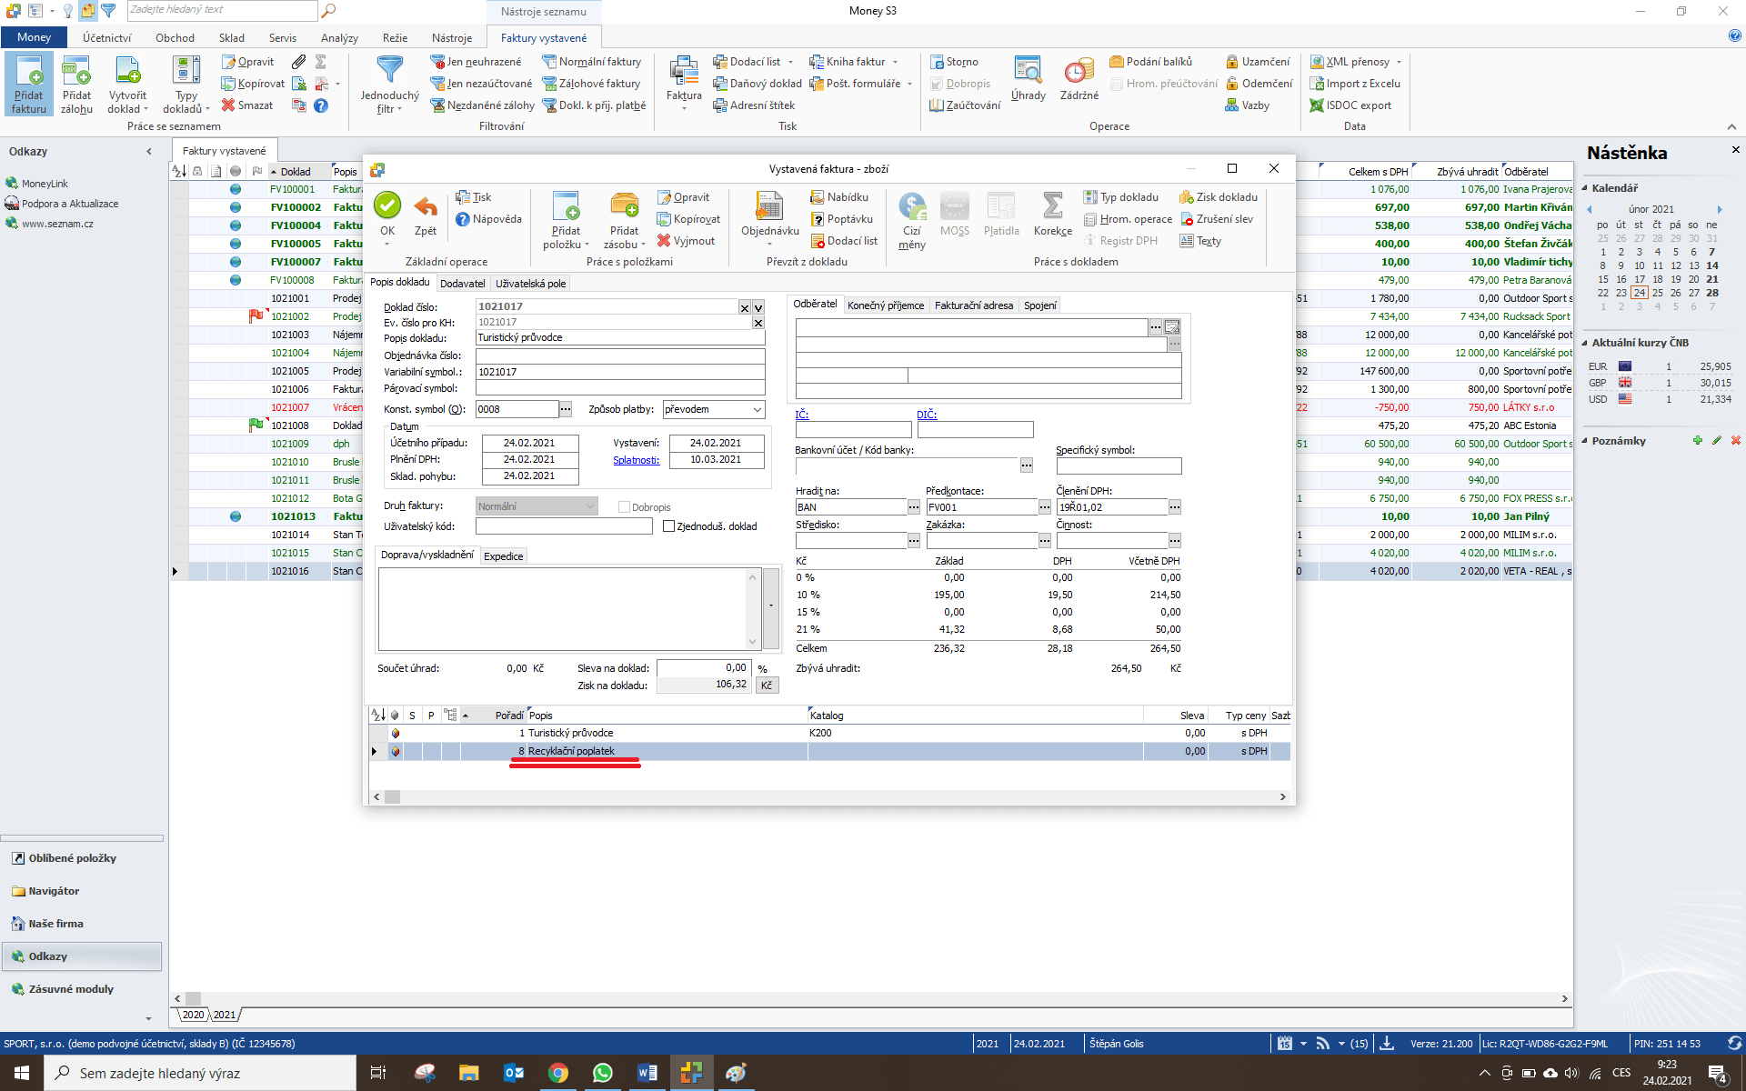Click Přidat zásobu icon

[624, 206]
